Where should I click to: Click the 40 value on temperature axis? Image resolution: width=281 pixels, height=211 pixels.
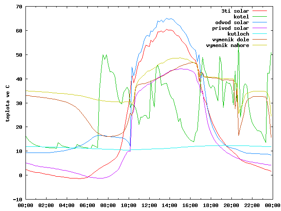(19, 79)
